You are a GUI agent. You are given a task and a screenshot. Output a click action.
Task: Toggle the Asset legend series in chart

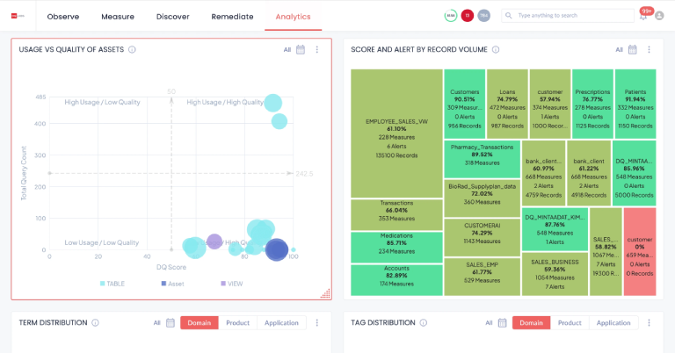click(172, 284)
